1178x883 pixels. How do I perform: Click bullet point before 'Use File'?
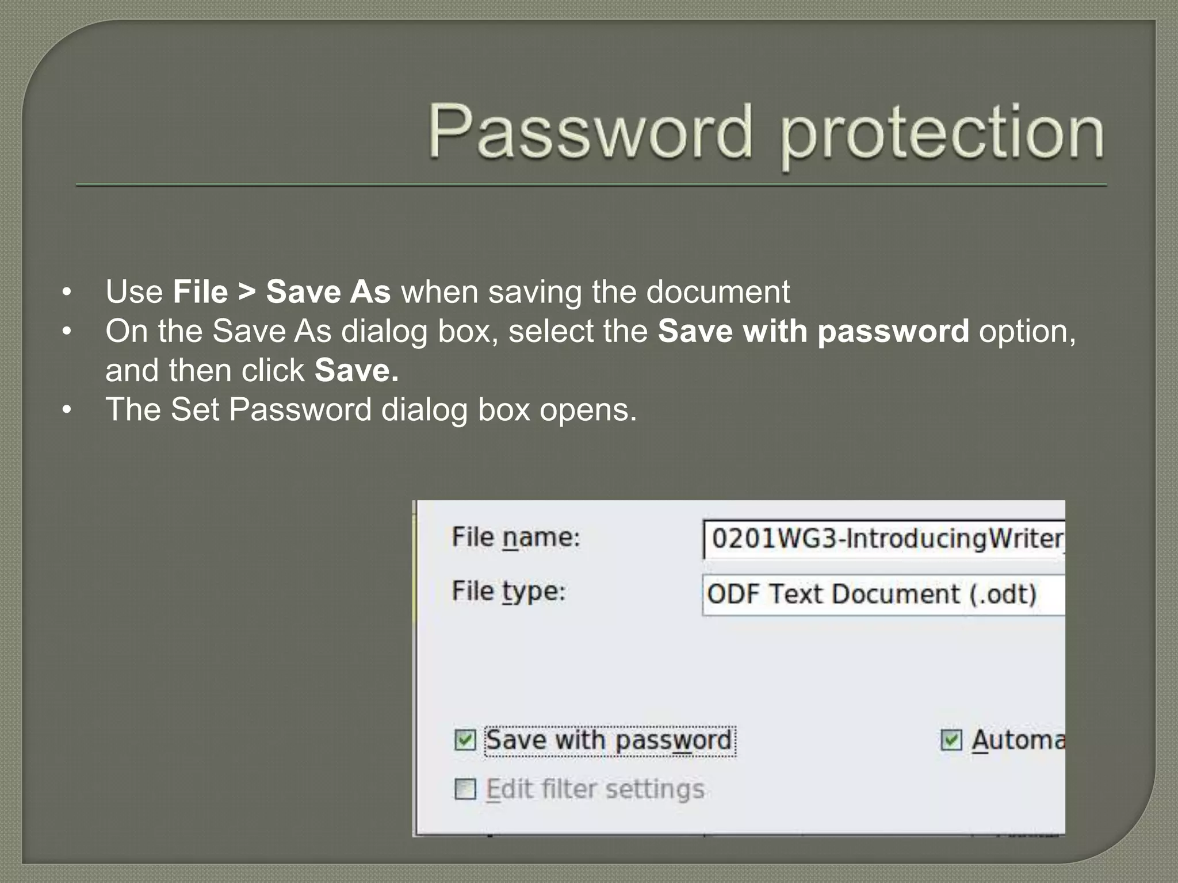[x=67, y=292]
